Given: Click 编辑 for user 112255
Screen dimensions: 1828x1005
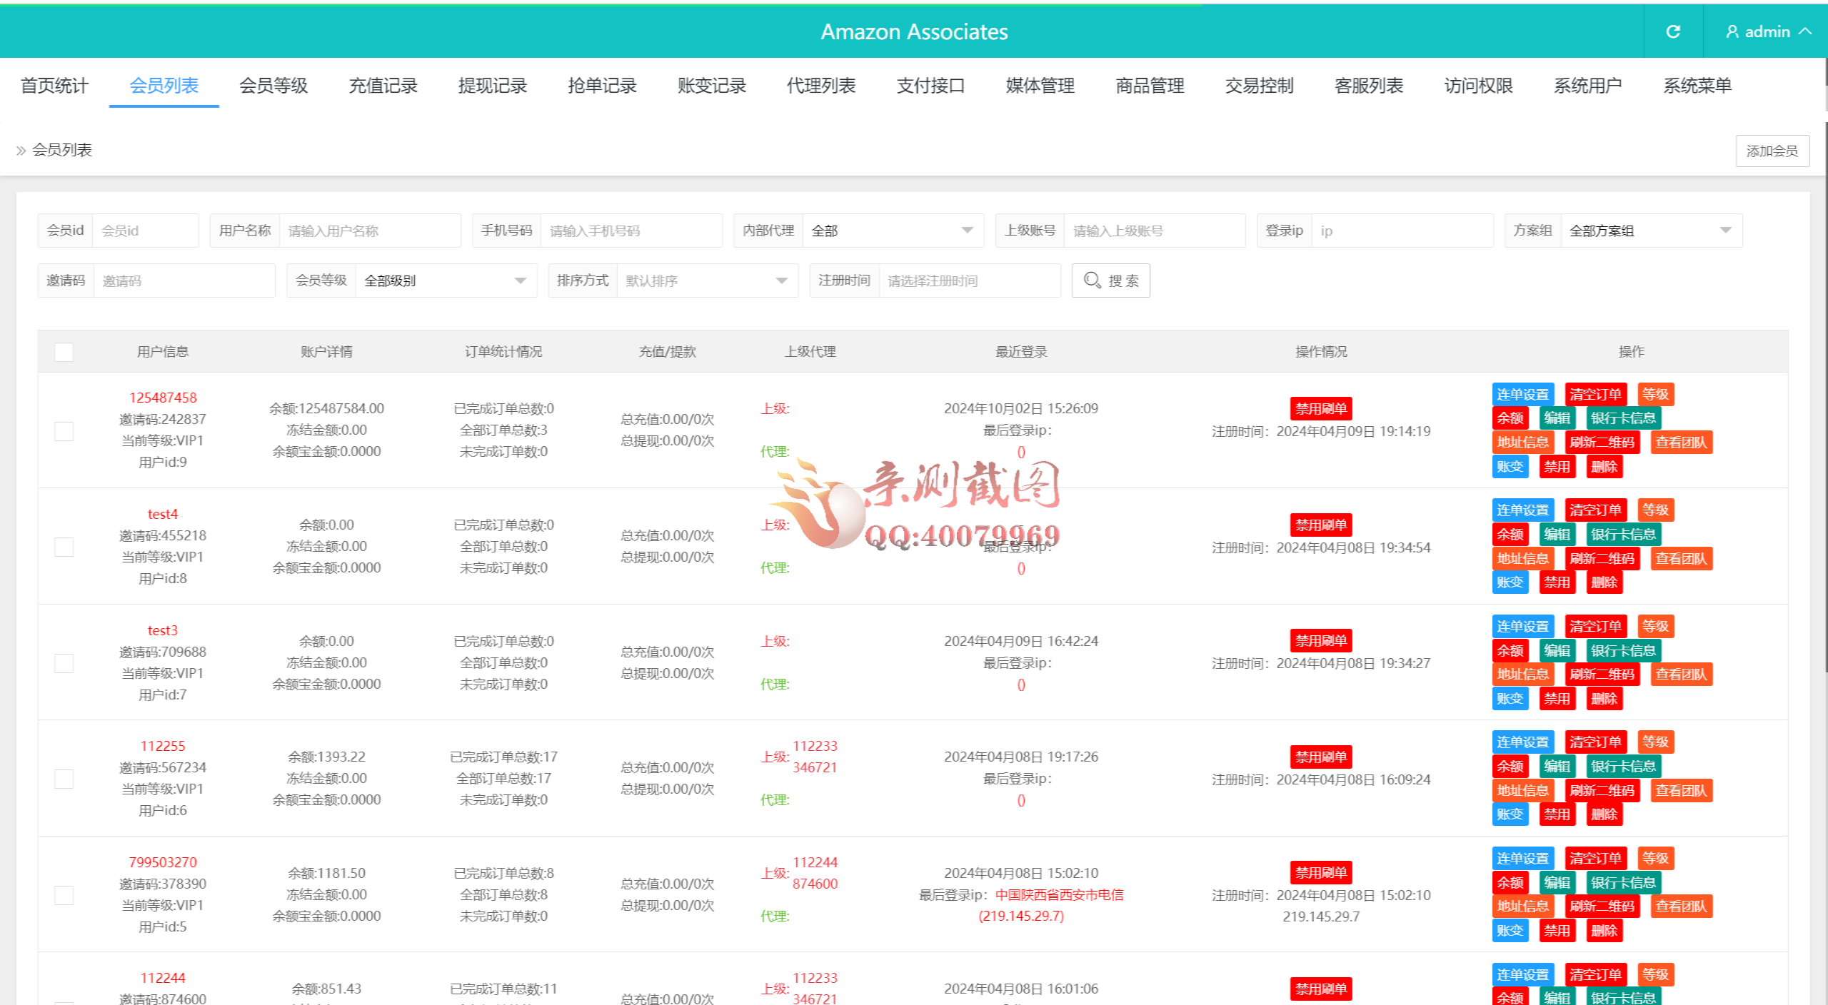Looking at the screenshot, I should point(1557,766).
